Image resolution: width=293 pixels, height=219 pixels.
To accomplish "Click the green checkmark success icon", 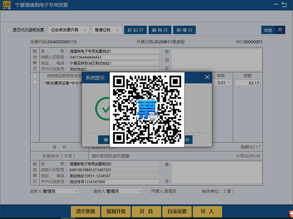I will (103, 109).
